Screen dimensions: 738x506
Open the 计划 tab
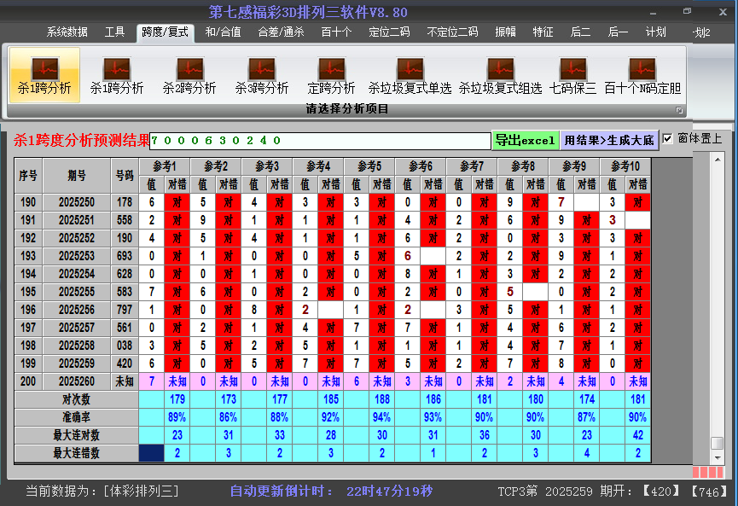point(655,32)
